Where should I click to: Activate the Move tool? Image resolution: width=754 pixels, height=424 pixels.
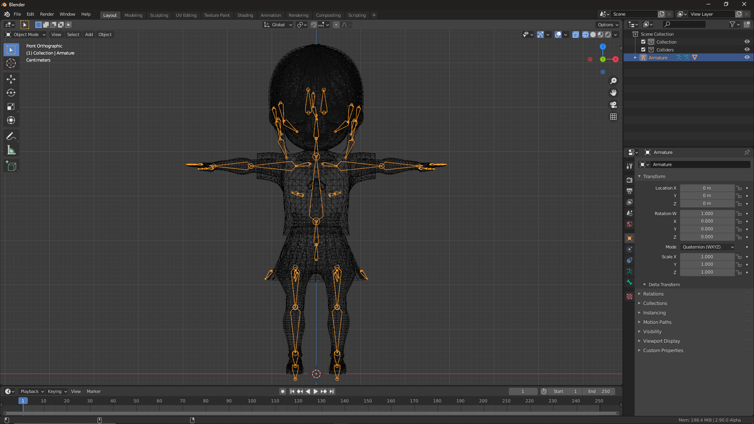point(11,79)
